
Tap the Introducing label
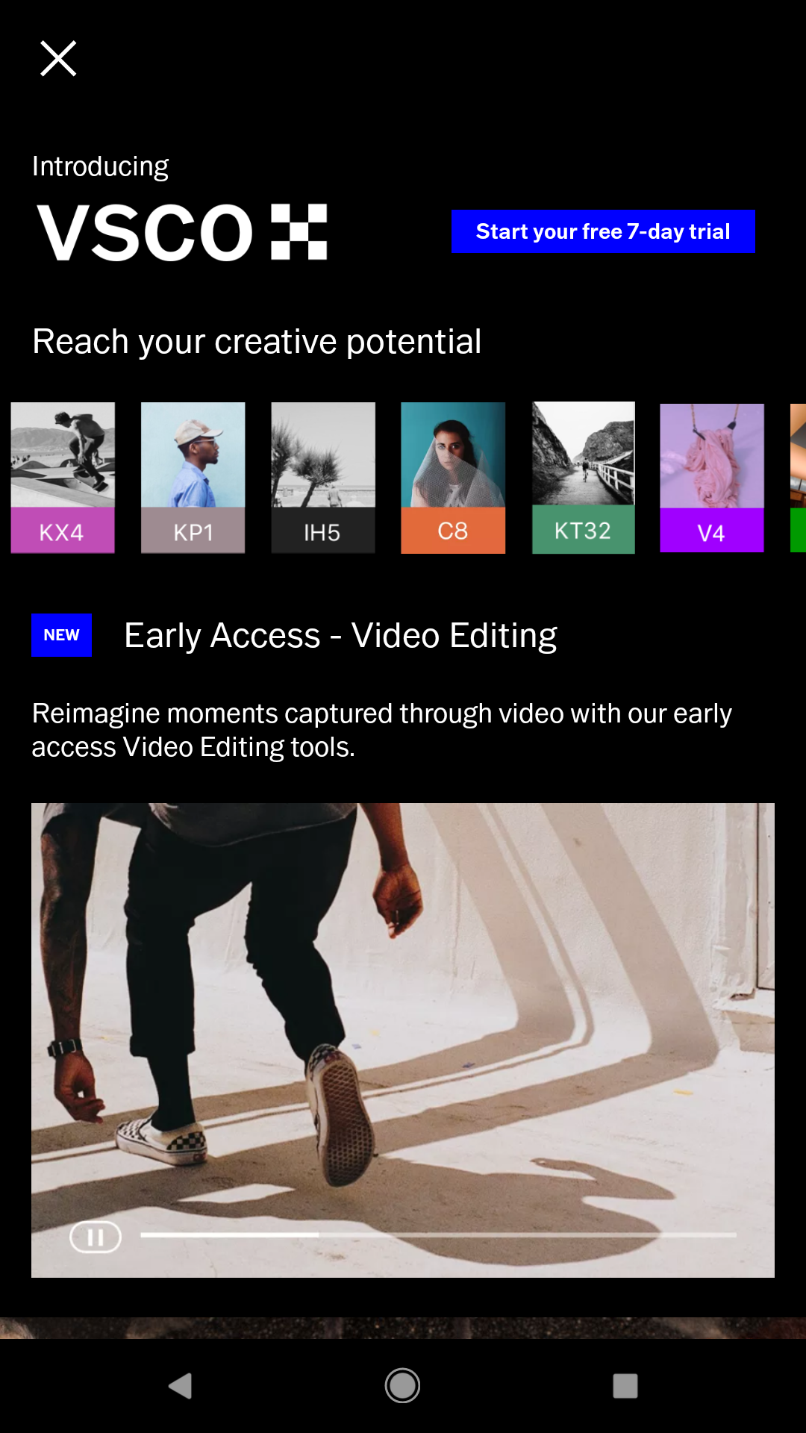100,166
